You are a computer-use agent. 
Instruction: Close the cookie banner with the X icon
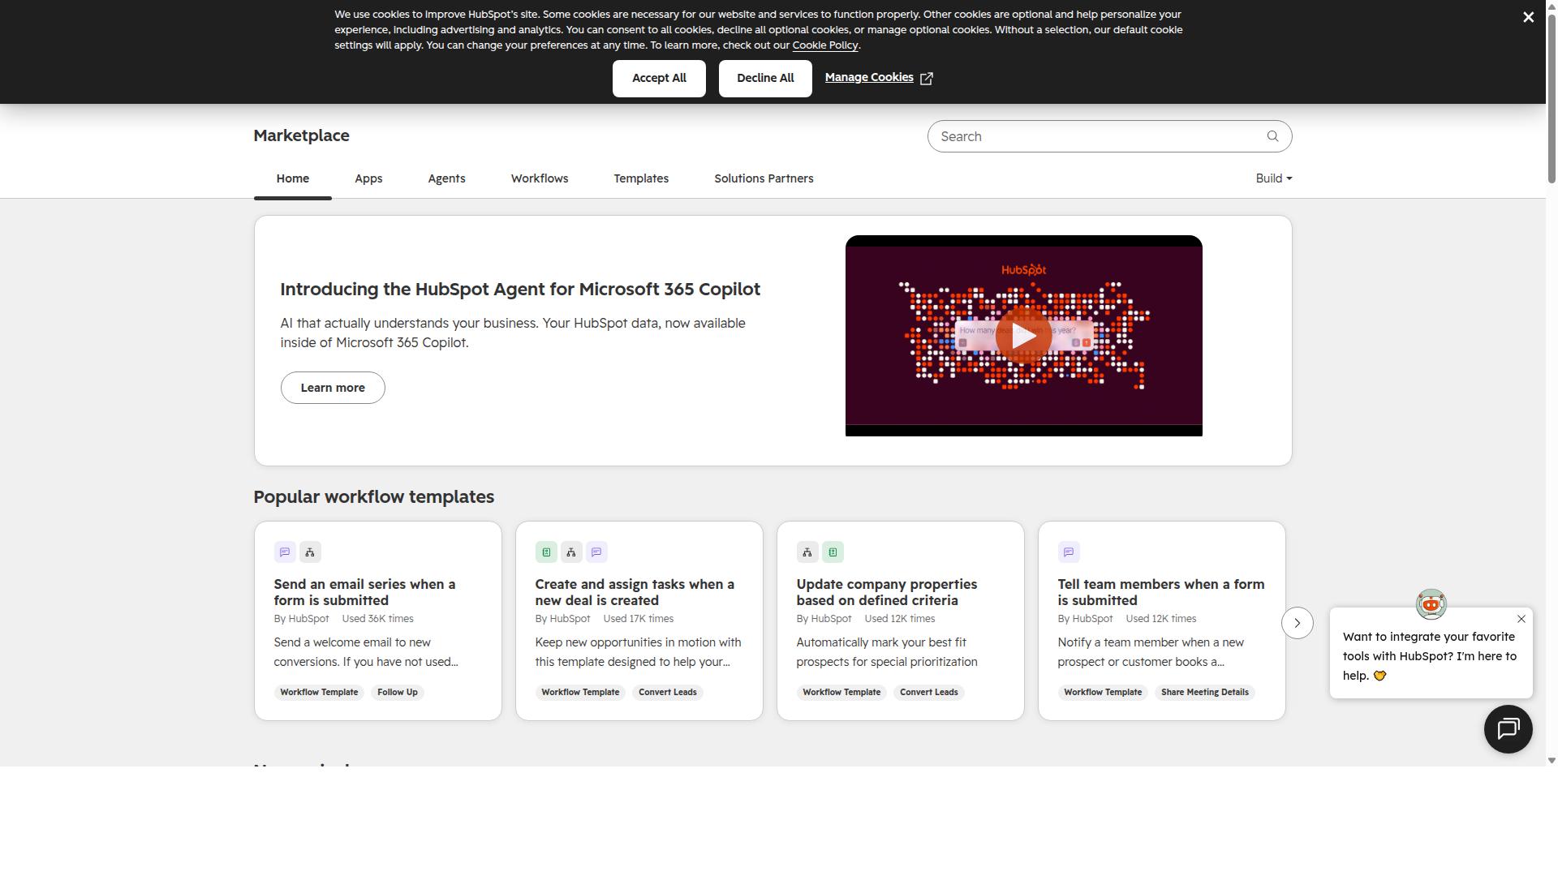coord(1528,17)
